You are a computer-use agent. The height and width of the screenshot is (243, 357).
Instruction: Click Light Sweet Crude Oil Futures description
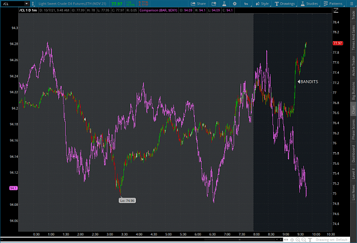73,3
